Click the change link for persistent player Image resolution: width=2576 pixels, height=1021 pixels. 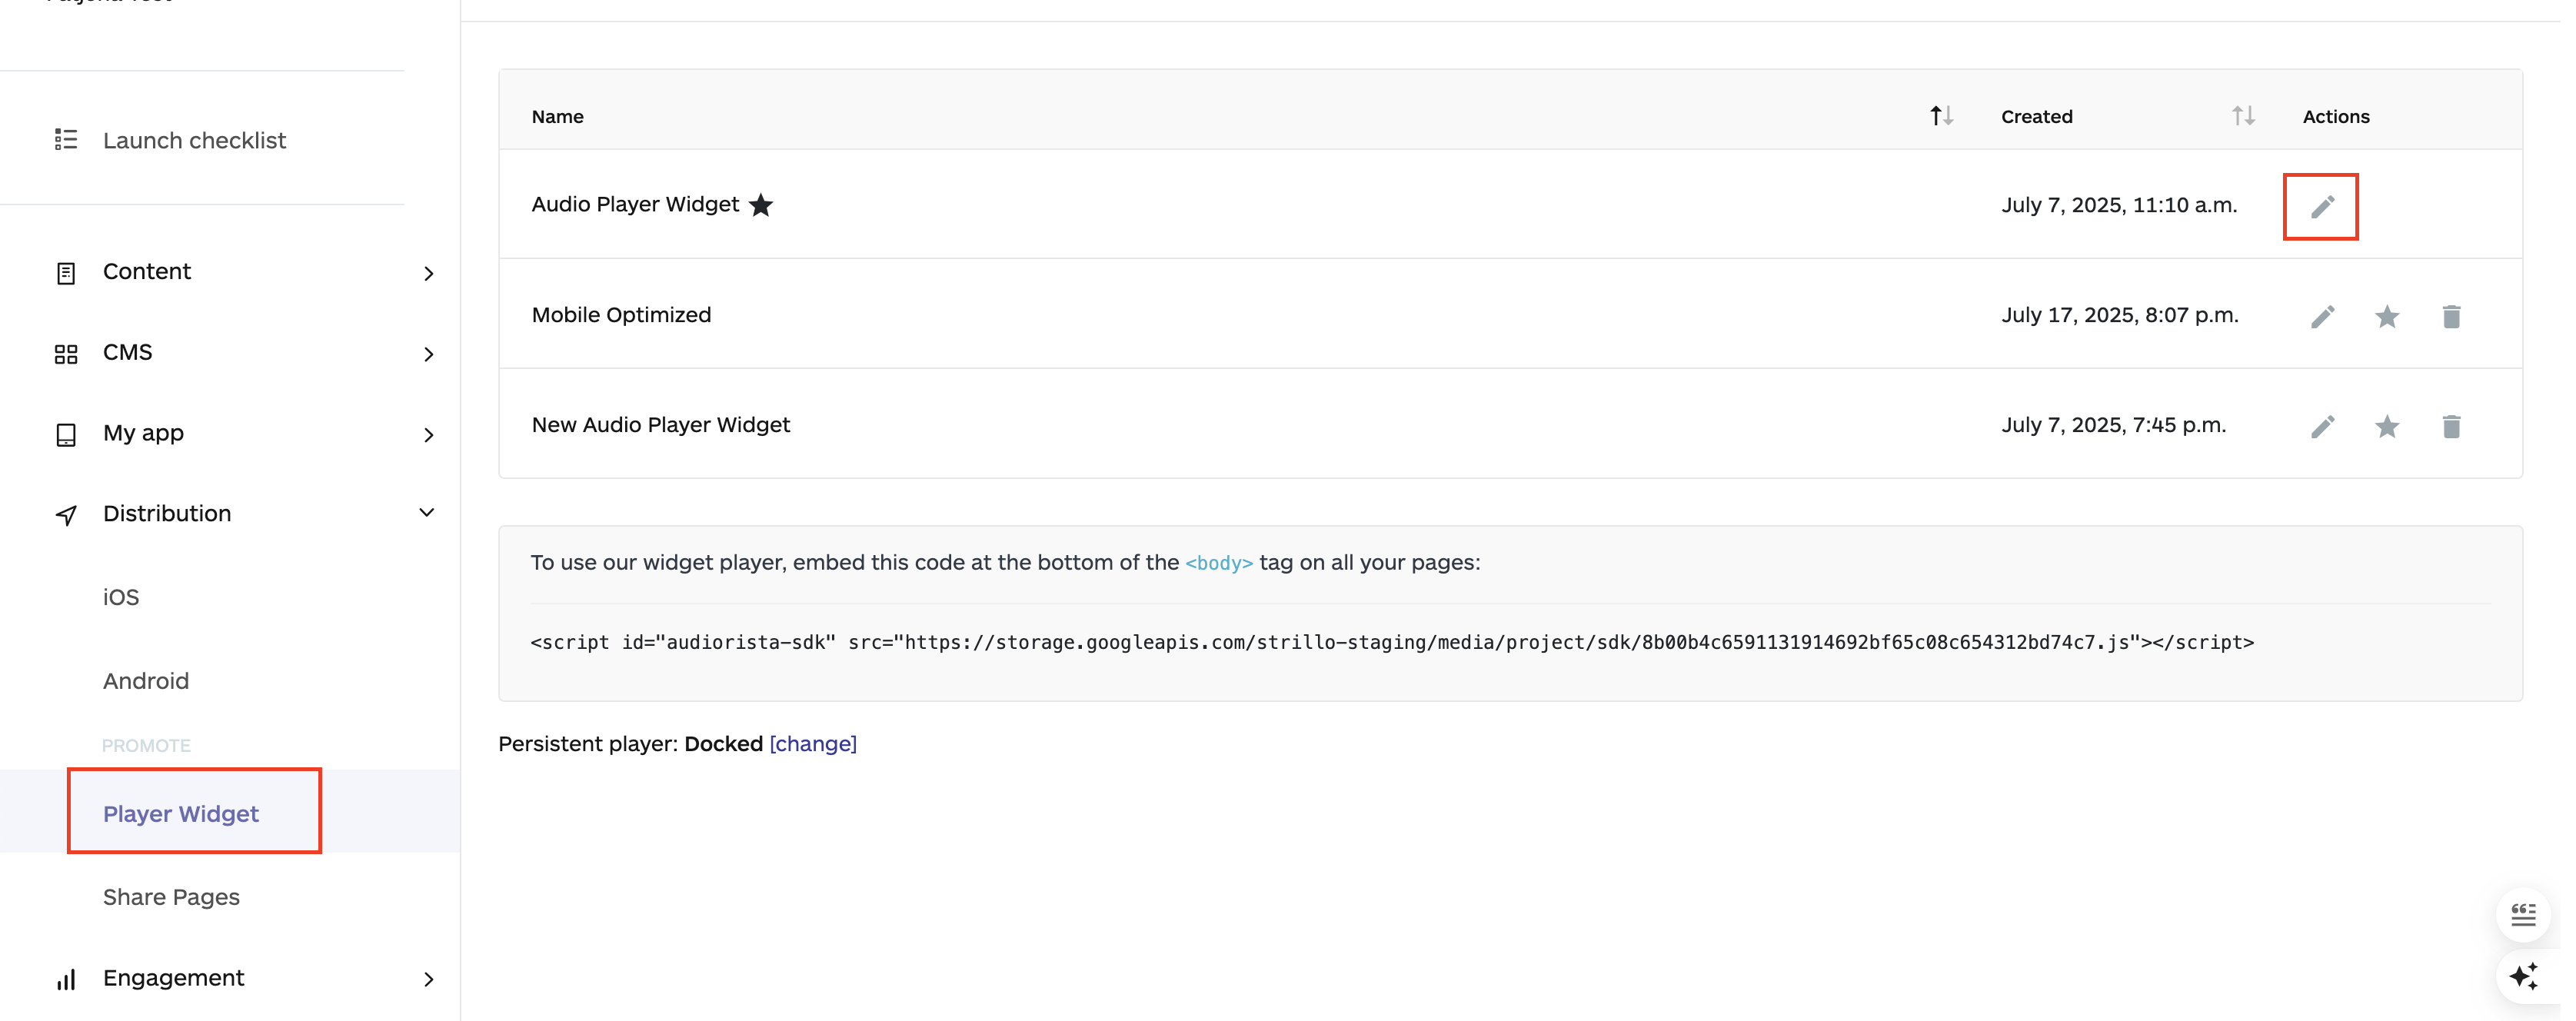(x=812, y=744)
